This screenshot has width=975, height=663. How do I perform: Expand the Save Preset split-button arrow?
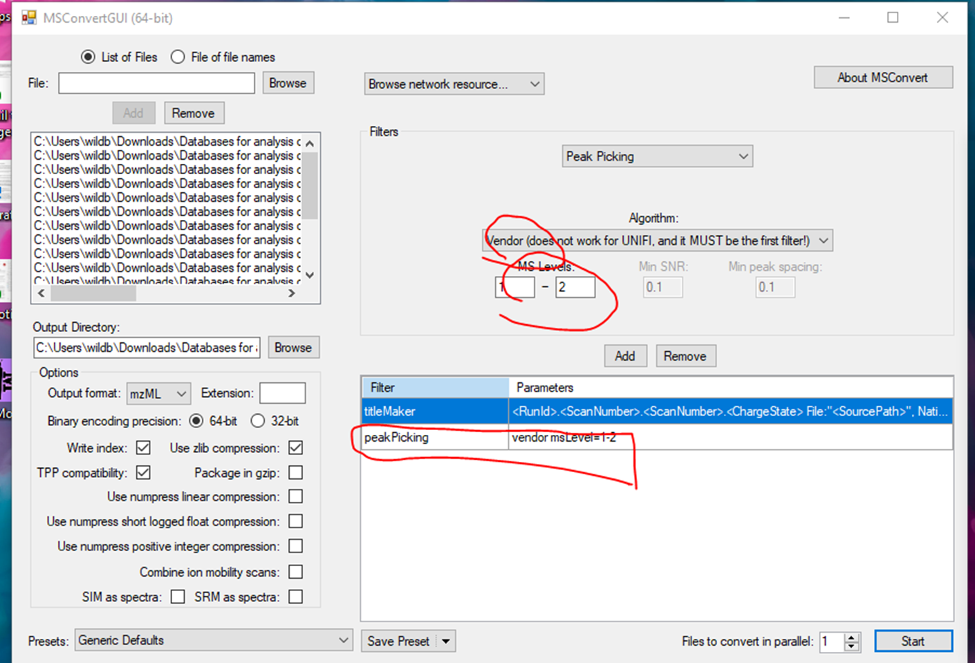(x=446, y=640)
